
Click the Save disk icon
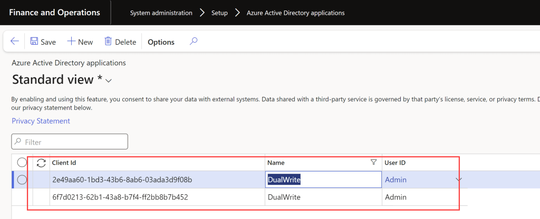pyautogui.click(x=34, y=42)
